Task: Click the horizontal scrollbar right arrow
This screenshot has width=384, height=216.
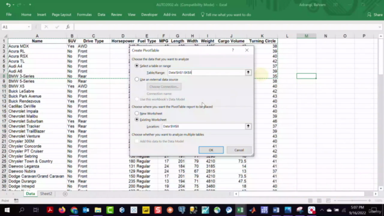Action: [x=376, y=194]
